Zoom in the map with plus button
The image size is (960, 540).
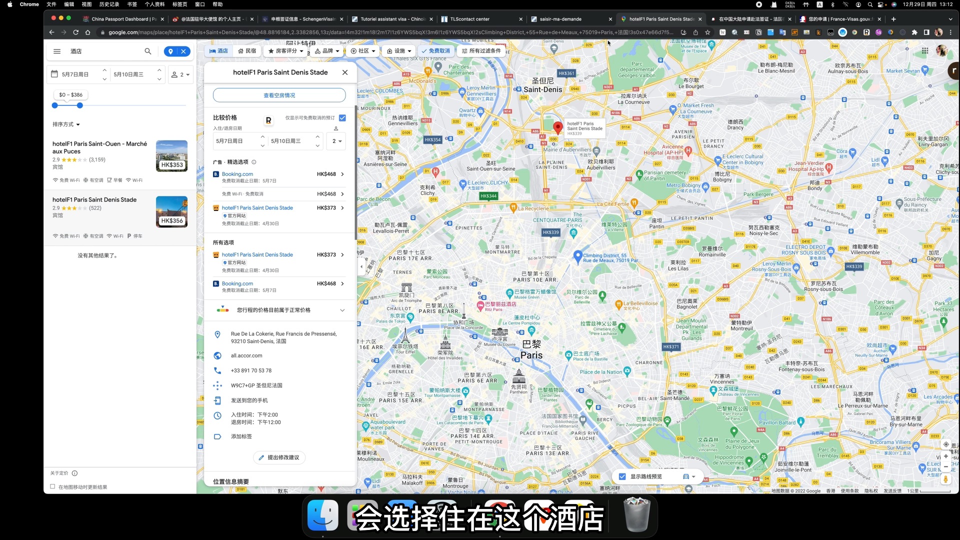tap(945, 456)
